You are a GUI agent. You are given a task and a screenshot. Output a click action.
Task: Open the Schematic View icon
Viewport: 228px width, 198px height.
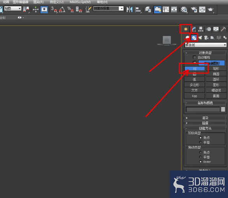click(174, 10)
